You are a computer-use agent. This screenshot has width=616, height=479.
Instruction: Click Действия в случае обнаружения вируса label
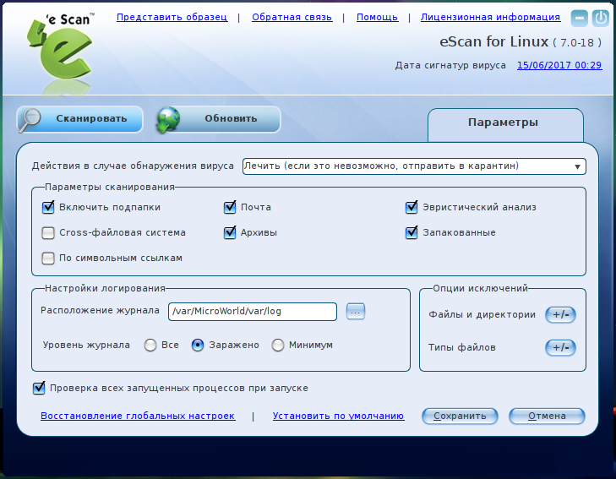tap(133, 166)
